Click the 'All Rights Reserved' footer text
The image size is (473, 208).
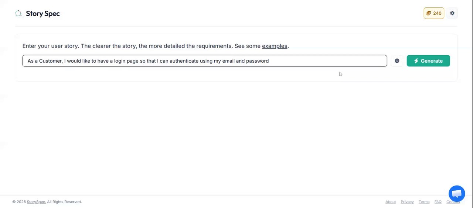click(x=64, y=202)
